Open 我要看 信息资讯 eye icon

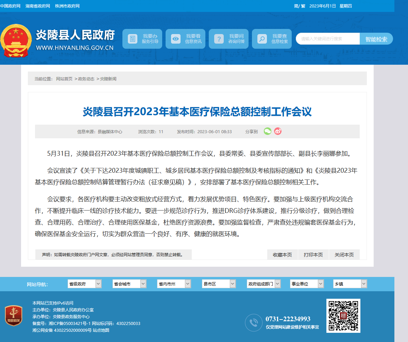tap(176, 39)
